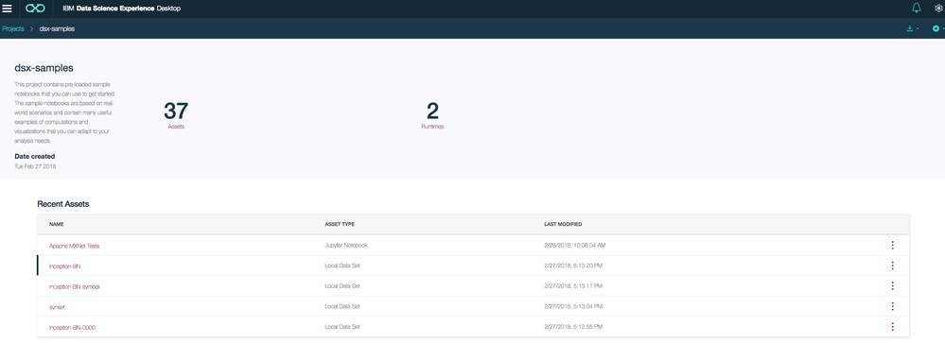Click the 37 Assets count

pos(176,115)
